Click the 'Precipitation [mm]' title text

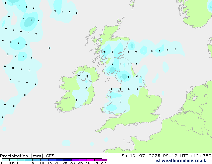pyautogui.click(x=22, y=156)
